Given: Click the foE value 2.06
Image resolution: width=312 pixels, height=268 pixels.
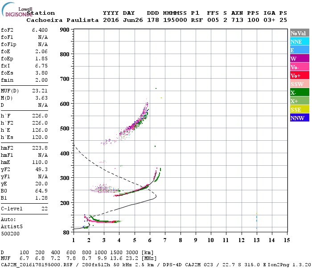Looking at the screenshot, I should (41, 51).
